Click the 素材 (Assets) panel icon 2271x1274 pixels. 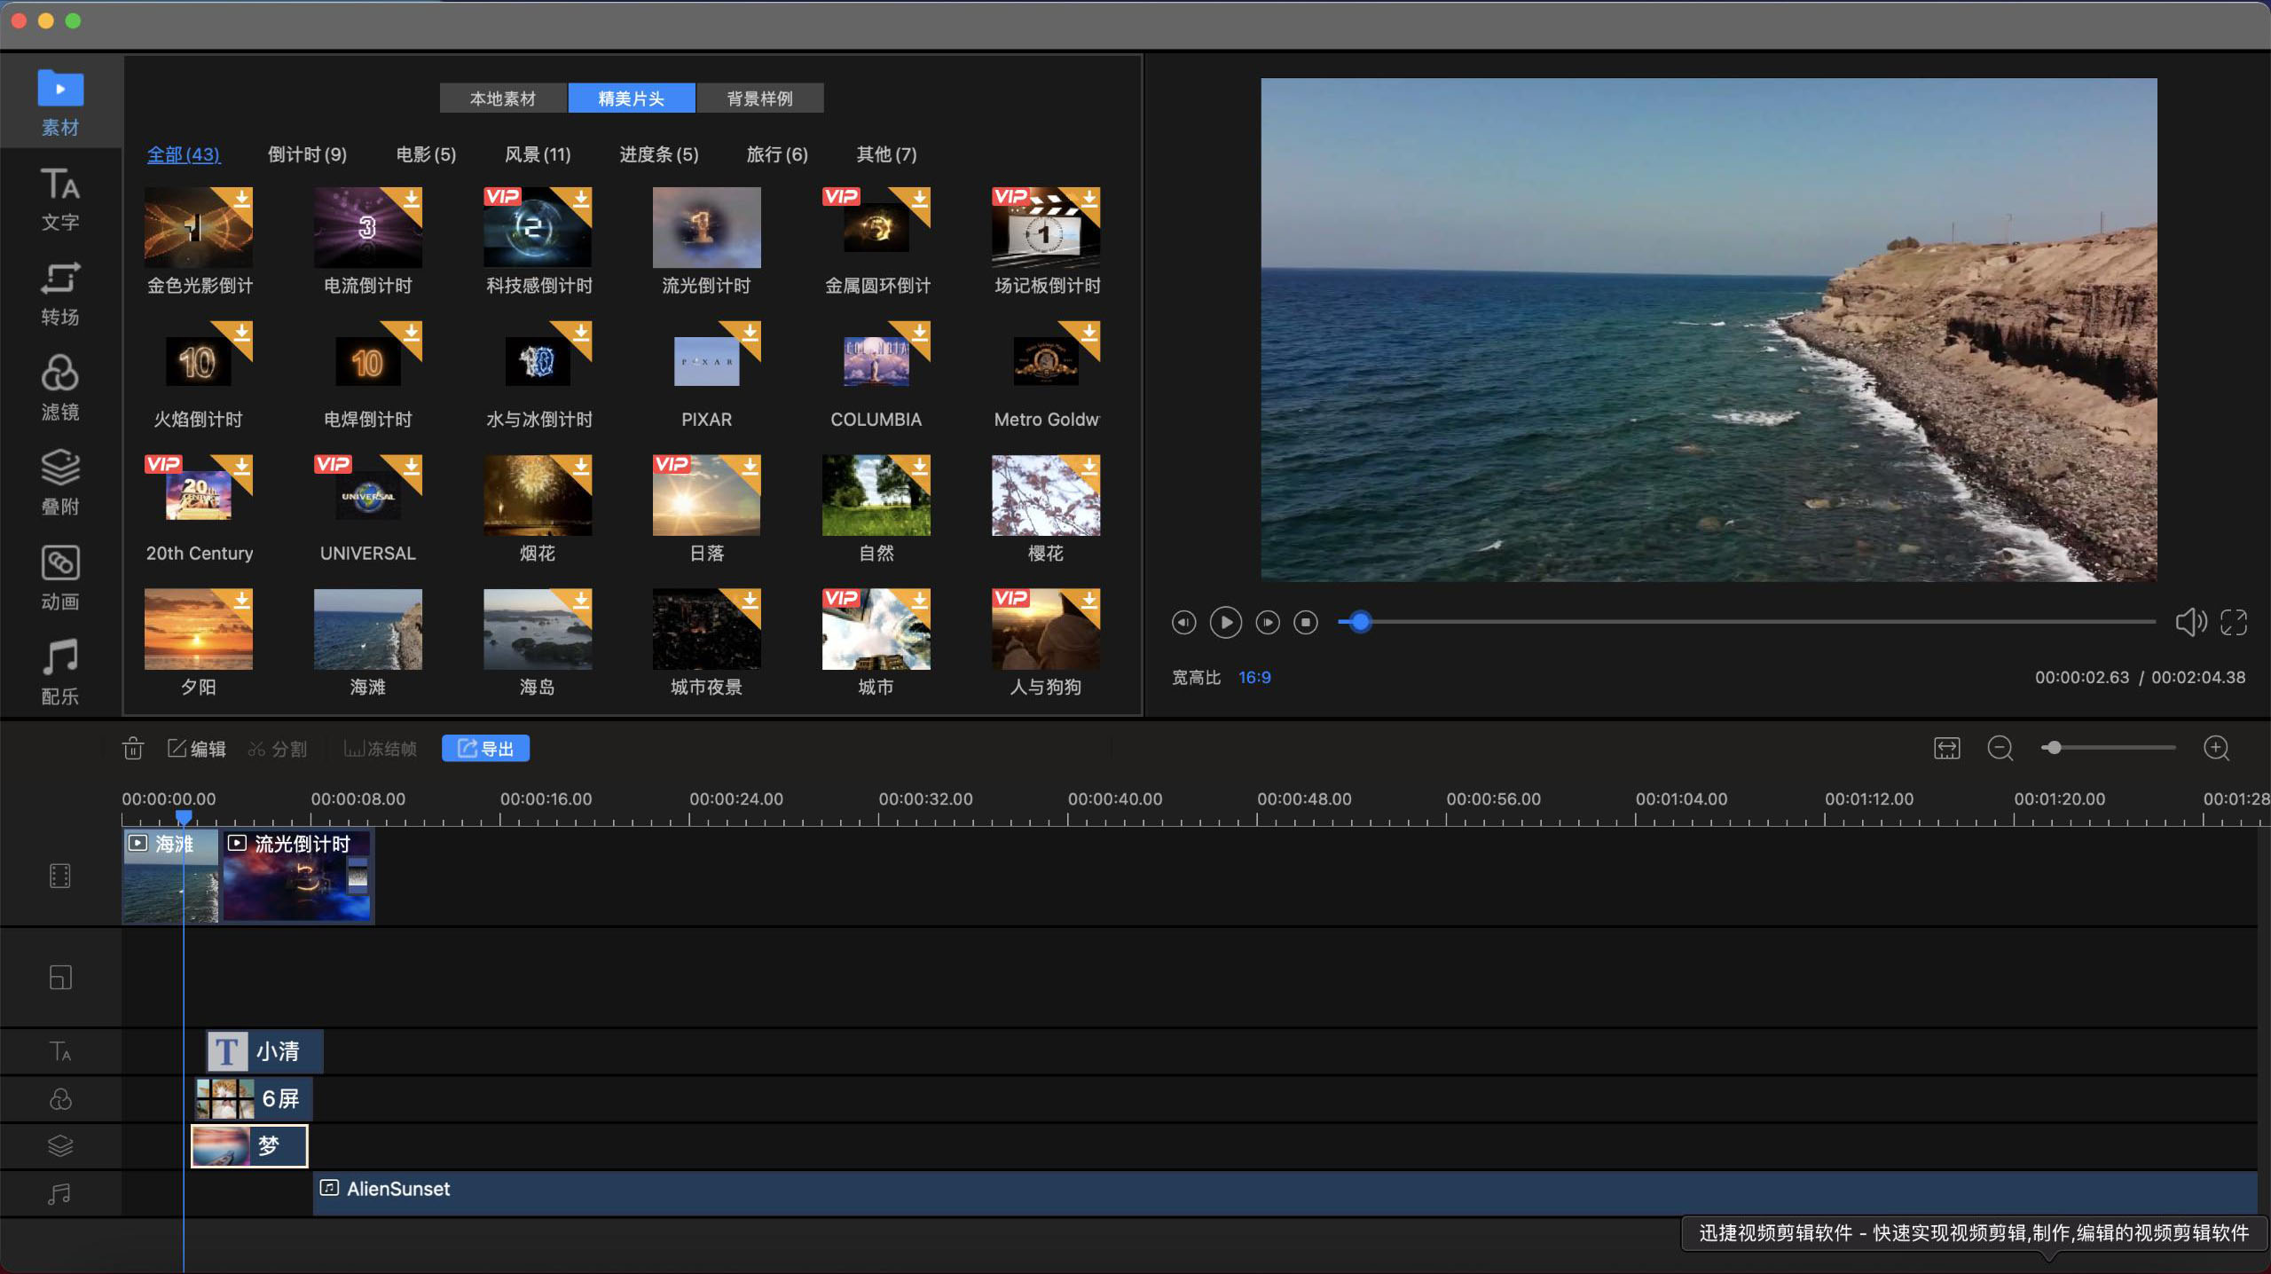58,101
